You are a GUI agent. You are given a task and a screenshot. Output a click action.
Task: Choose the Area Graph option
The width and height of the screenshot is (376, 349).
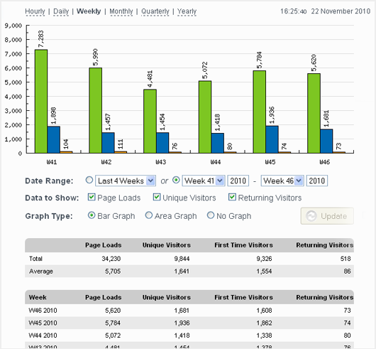pyautogui.click(x=149, y=215)
